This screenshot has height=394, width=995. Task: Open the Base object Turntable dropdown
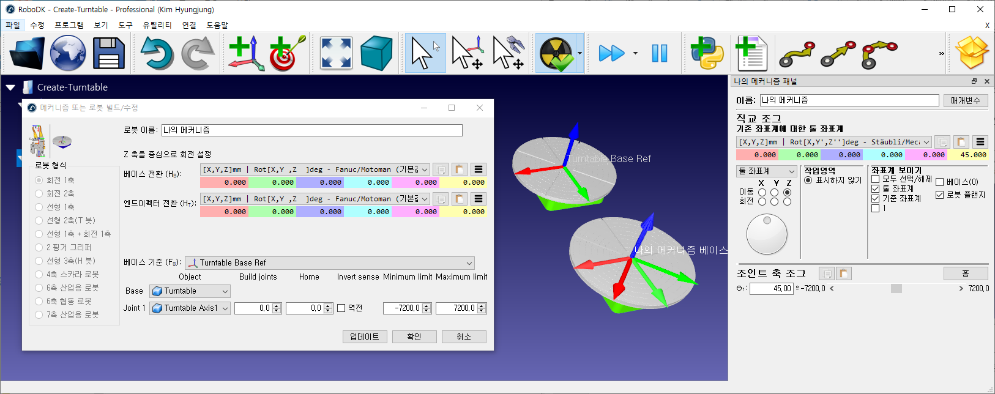190,291
